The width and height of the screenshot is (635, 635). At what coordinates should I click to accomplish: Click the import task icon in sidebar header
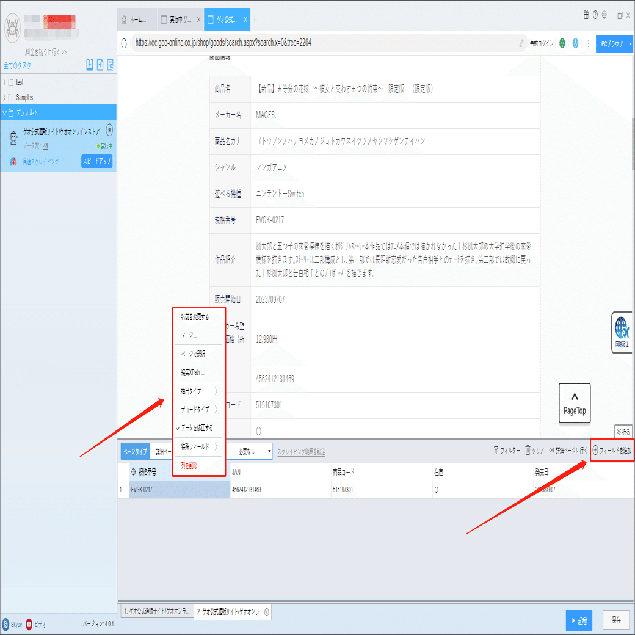point(90,65)
